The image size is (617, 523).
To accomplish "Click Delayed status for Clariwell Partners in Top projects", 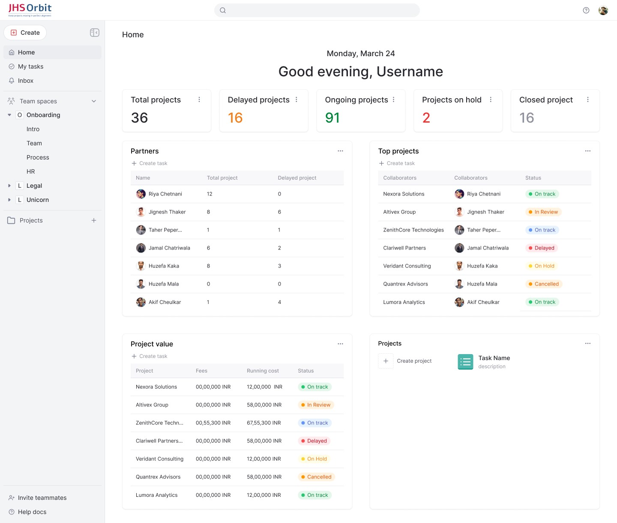I will tap(542, 248).
